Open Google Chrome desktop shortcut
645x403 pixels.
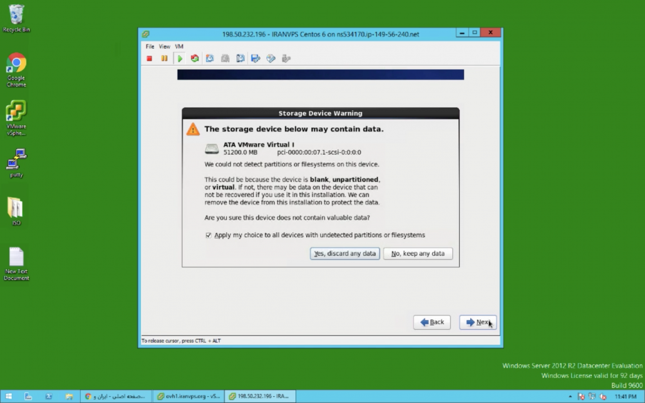coord(16,69)
